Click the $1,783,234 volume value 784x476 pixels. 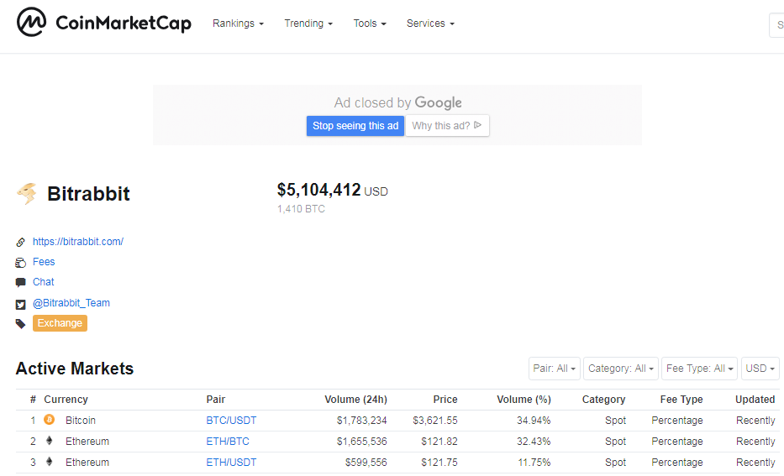pos(362,421)
